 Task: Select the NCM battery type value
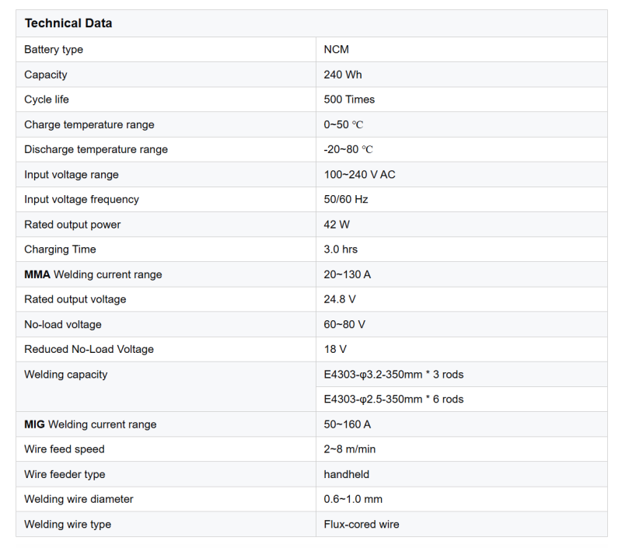tap(337, 50)
